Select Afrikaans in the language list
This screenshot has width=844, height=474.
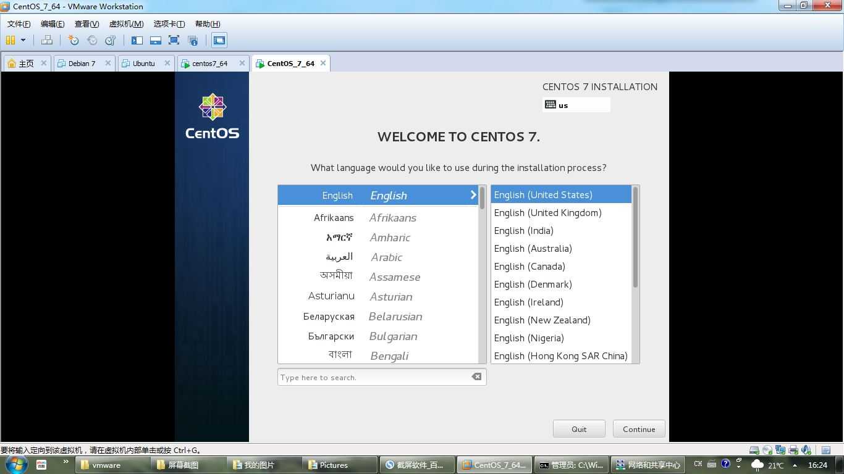point(378,217)
